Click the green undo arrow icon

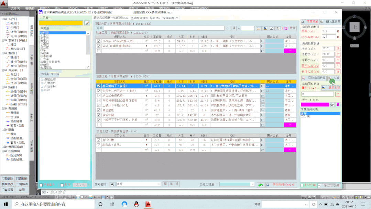point(261,185)
